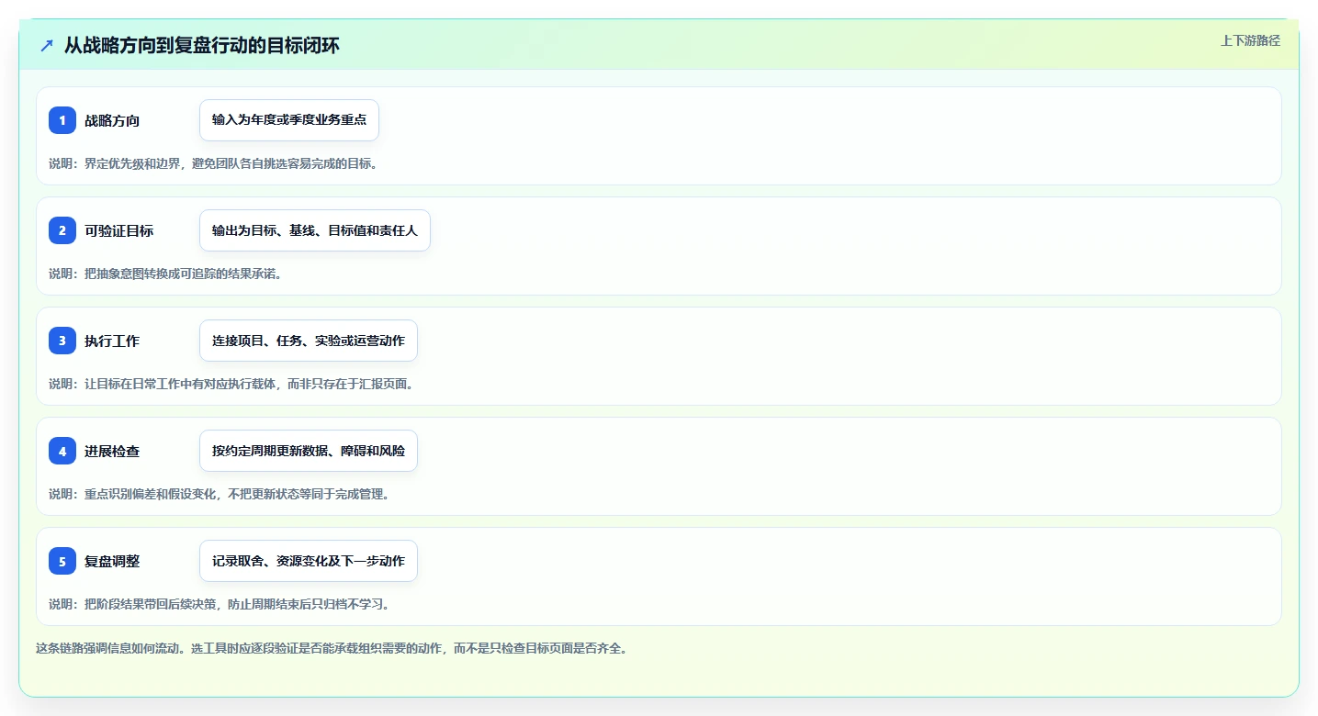
Task: Click the step 1 number badge
Action: pos(62,120)
